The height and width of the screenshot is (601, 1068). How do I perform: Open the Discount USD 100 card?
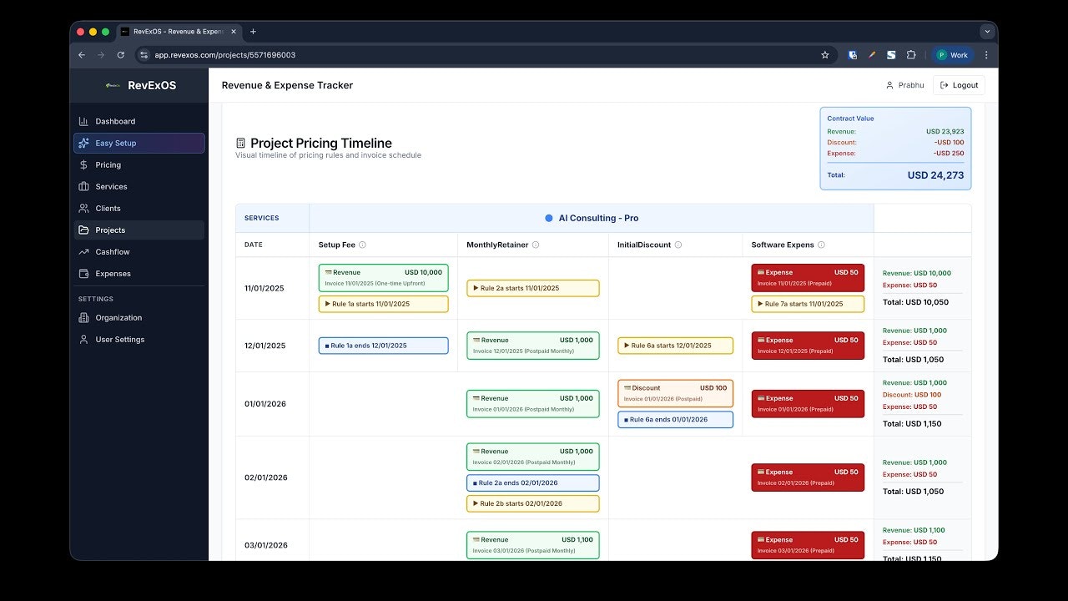pyautogui.click(x=675, y=393)
